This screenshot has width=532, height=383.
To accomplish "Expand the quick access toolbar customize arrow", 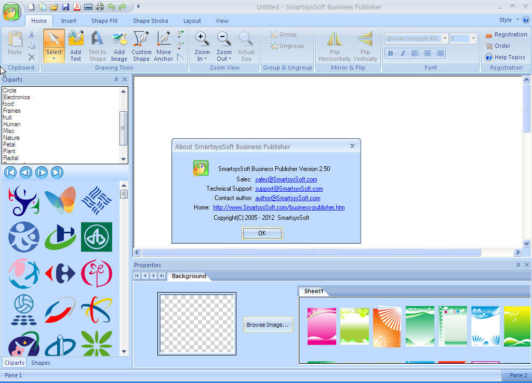I will [x=138, y=6].
